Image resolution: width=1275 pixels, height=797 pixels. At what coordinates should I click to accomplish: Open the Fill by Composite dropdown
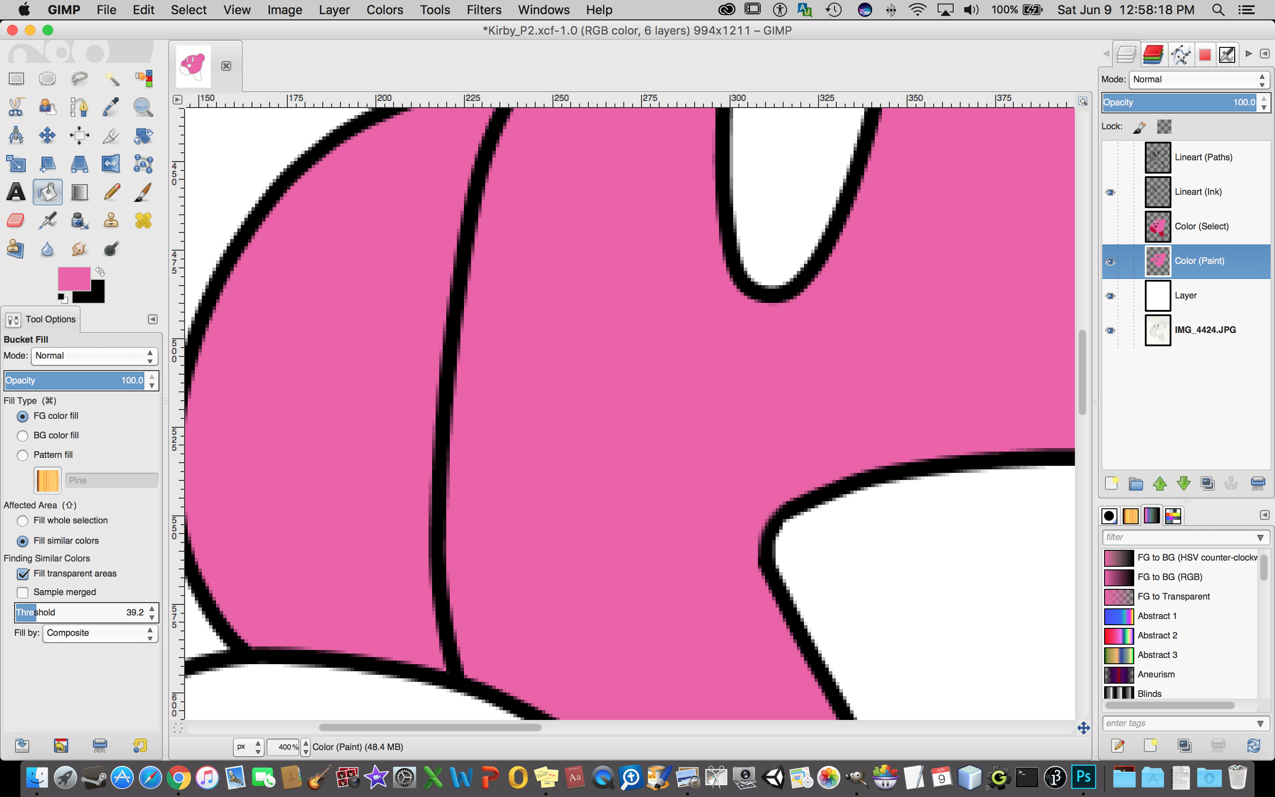100,633
